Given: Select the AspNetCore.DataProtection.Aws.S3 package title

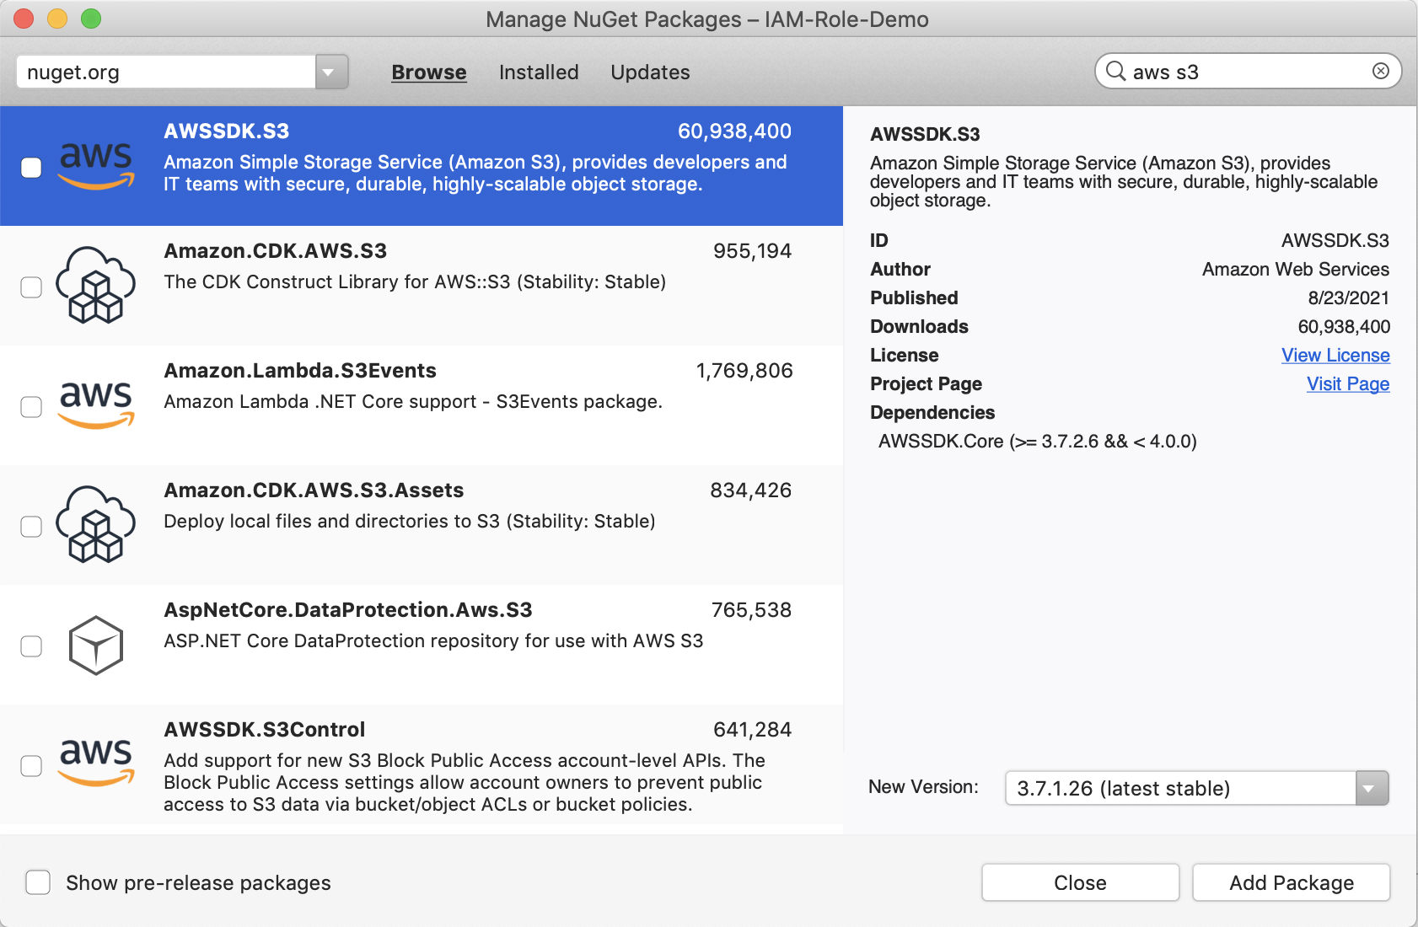Looking at the screenshot, I should click(348, 610).
